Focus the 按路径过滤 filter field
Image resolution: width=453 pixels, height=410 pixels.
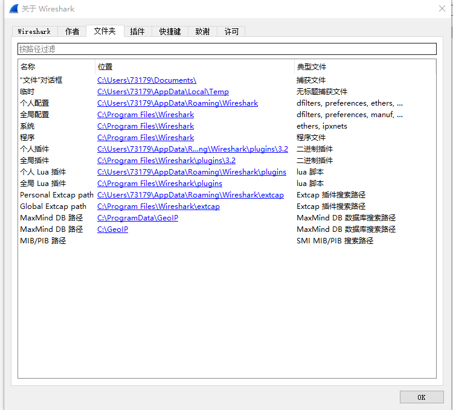[x=226, y=49]
